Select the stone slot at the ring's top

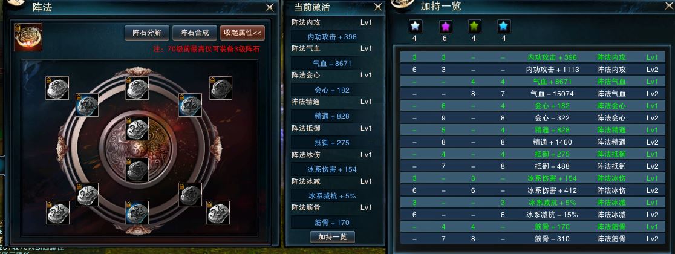137,88
